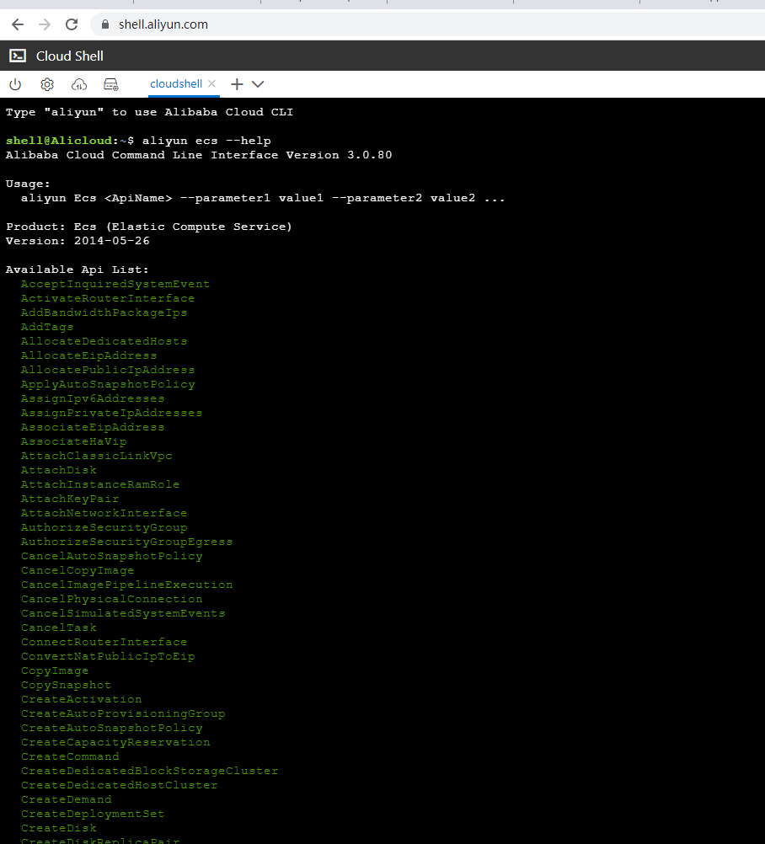This screenshot has width=765, height=844.
Task: Click AssociateEipAddress entry
Action: pyautogui.click(x=93, y=427)
